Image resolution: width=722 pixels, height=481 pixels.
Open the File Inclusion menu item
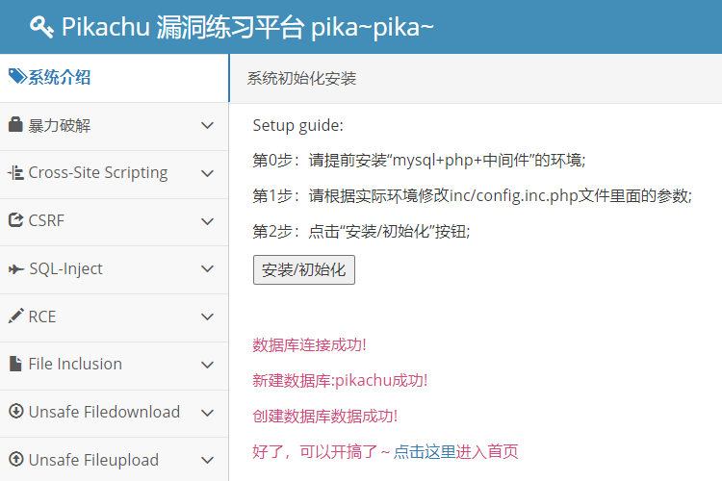coord(114,365)
